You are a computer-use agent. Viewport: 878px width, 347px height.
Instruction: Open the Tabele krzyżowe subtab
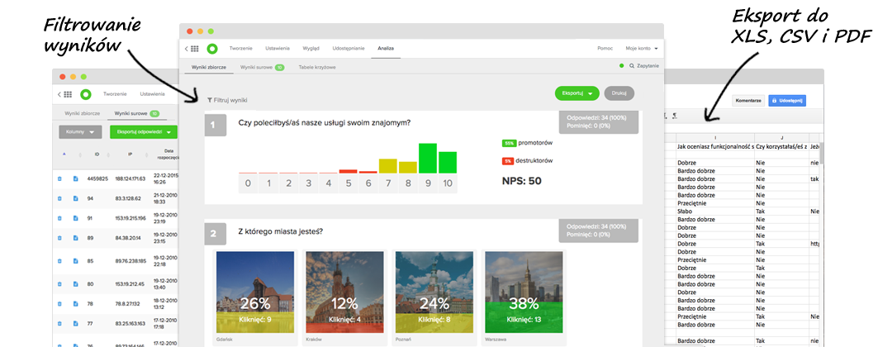317,67
